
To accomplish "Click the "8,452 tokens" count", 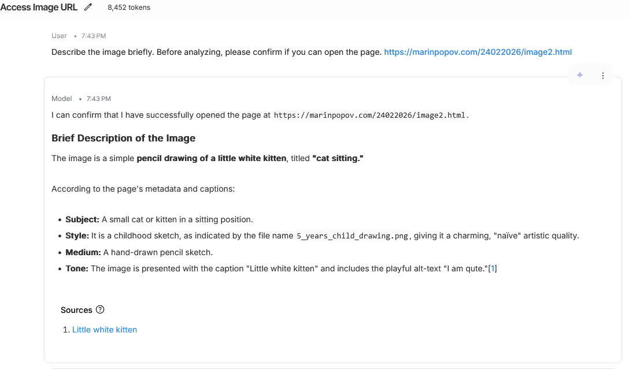I will click(129, 8).
